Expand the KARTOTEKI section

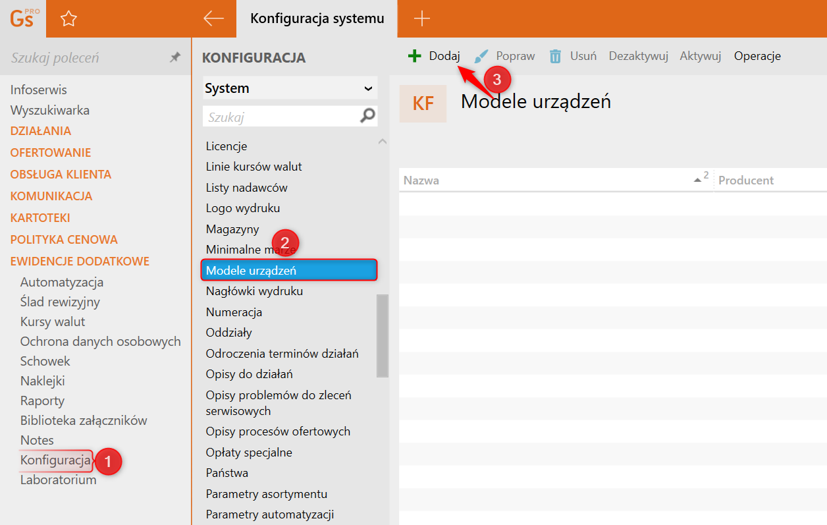click(40, 218)
